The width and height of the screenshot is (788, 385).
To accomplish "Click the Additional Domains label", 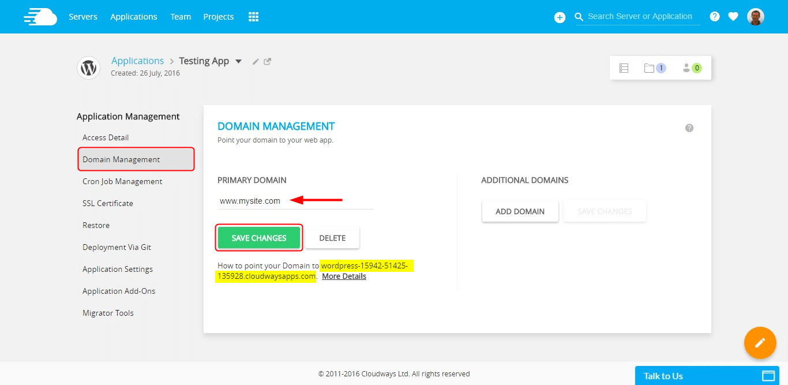I will pos(524,180).
